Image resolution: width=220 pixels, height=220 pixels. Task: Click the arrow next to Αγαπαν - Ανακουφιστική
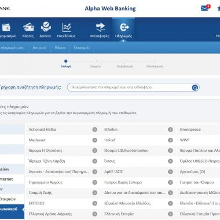pyautogui.click(x=94, y=172)
